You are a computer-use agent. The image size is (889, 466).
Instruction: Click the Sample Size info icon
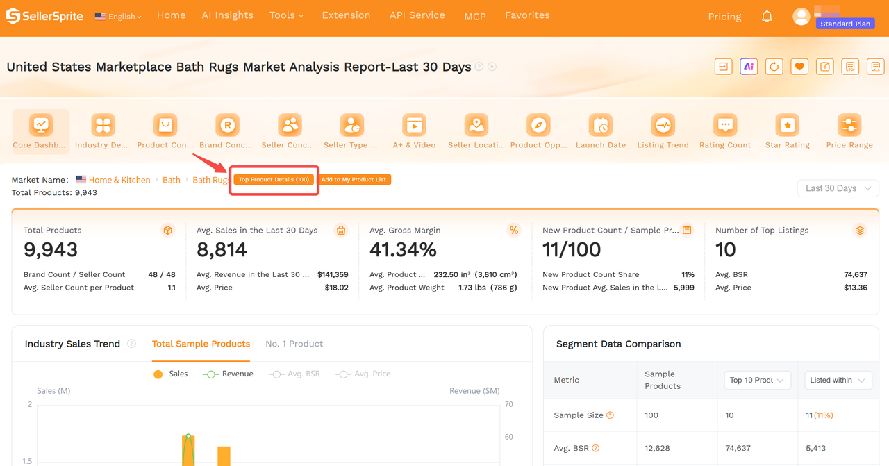(x=610, y=415)
